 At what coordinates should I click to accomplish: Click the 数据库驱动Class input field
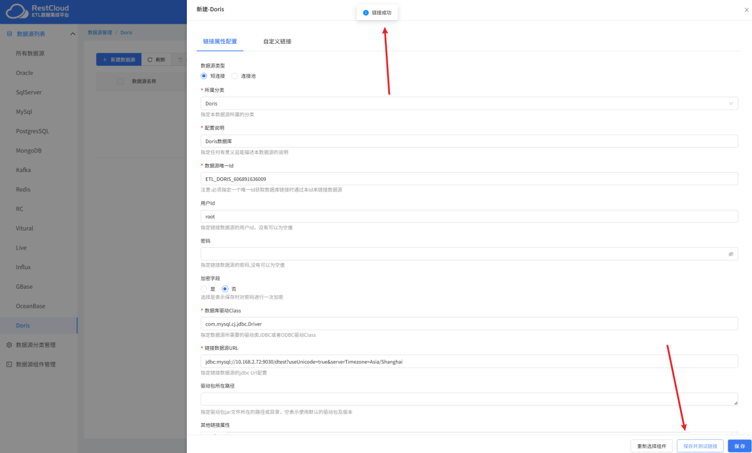click(469, 324)
